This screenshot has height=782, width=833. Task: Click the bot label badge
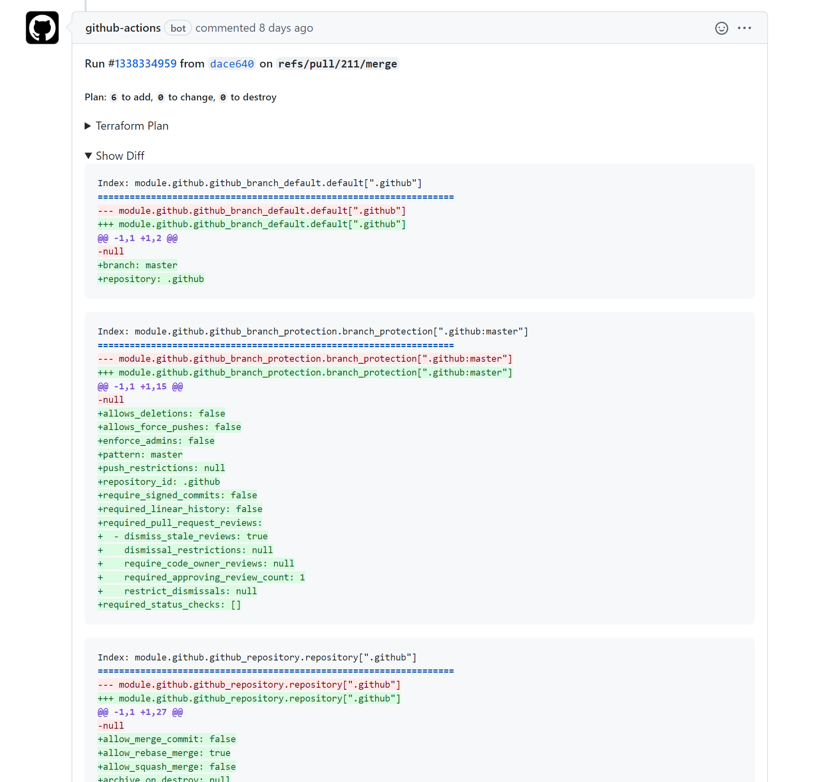pos(178,28)
